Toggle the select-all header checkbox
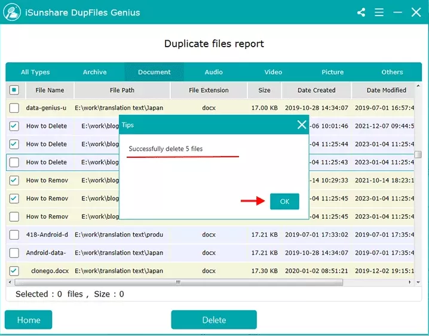429x336 pixels. (14, 90)
